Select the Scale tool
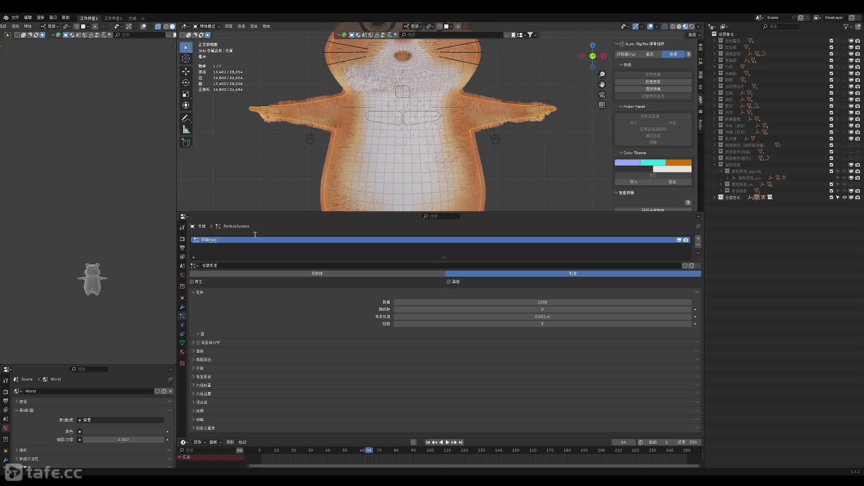 (x=186, y=94)
